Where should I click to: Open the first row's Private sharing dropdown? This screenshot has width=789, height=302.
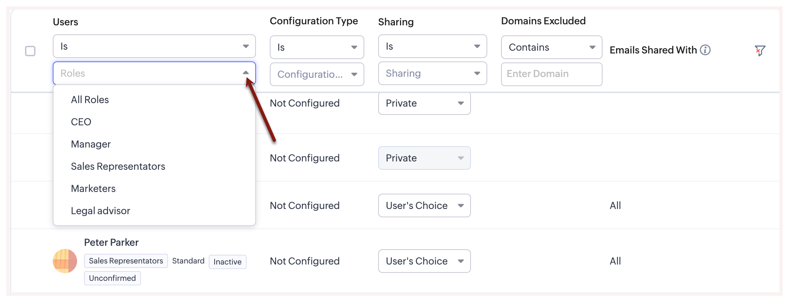point(424,103)
